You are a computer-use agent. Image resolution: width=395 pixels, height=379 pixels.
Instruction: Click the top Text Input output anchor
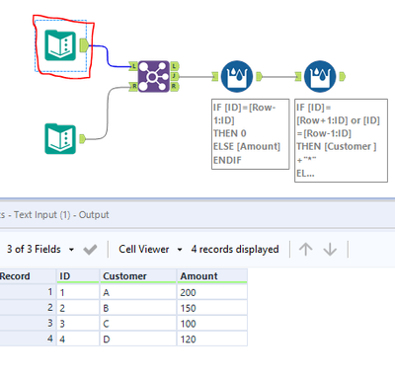click(x=84, y=45)
